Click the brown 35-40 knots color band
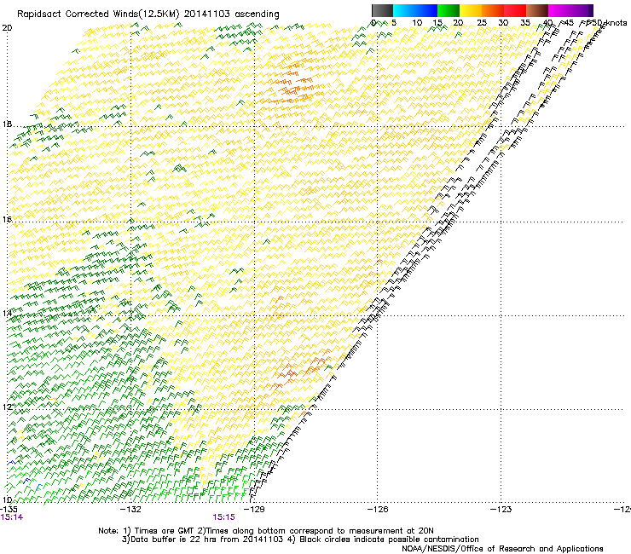The height and width of the screenshot is (554, 631). coord(537,10)
